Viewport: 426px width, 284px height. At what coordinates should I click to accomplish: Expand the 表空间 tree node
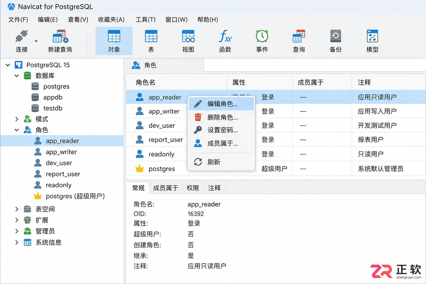pos(17,209)
